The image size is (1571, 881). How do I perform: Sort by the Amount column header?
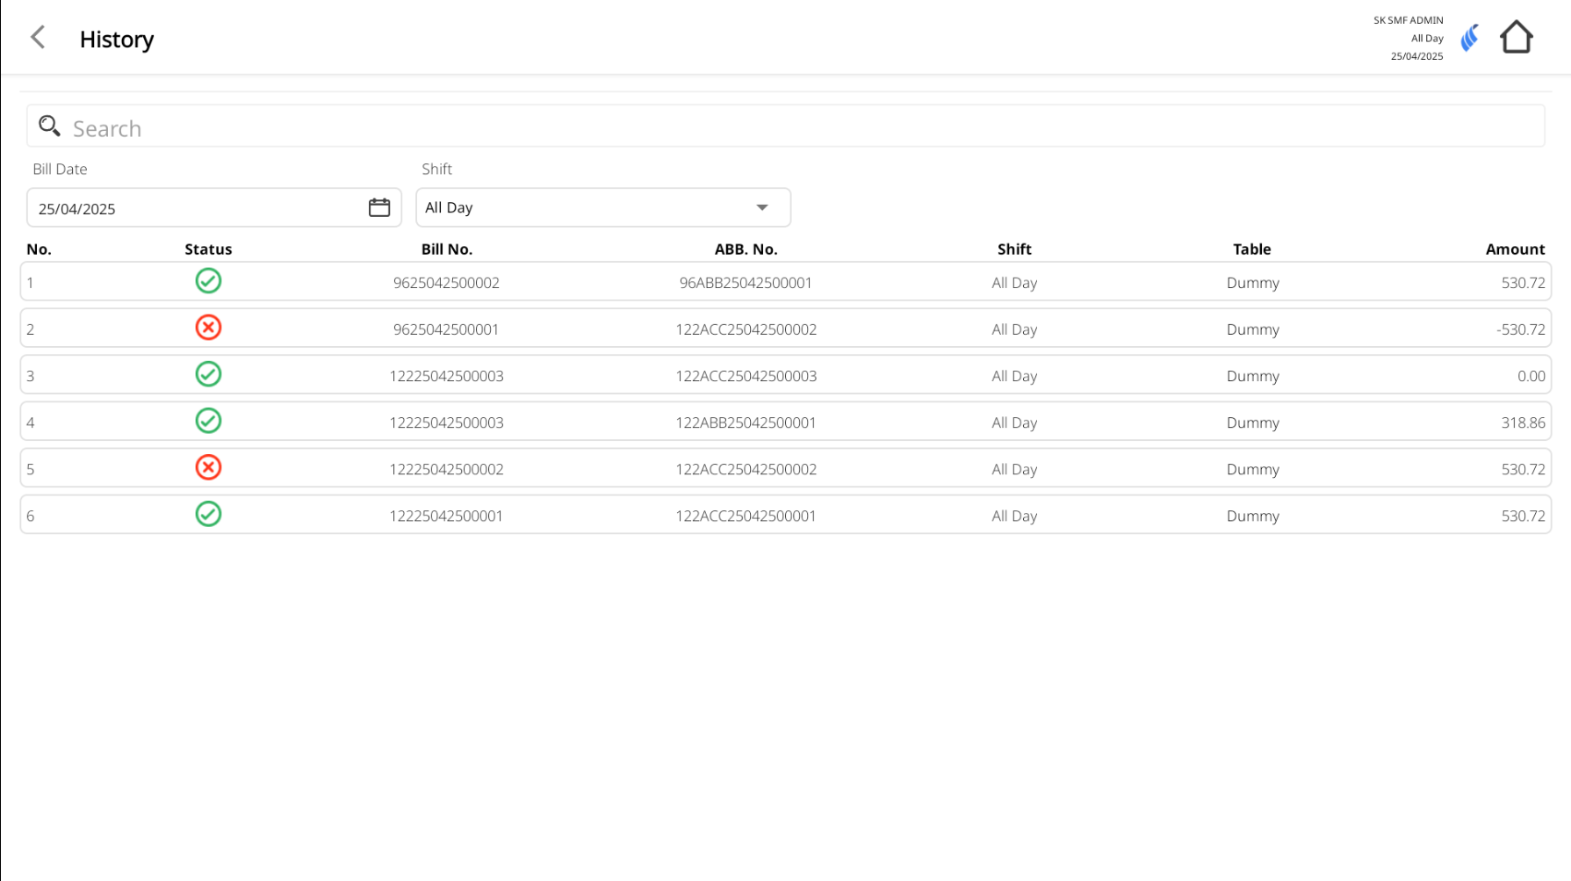(x=1515, y=249)
